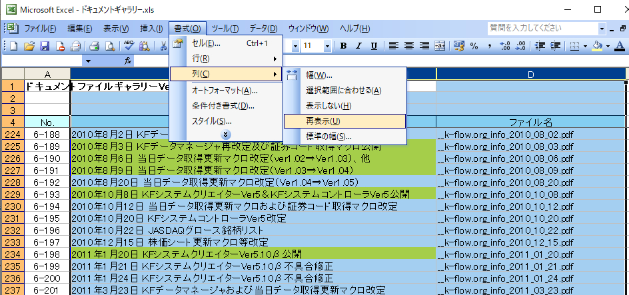Open Fill Color dropdown arrow
The image size is (629, 295).
(x=608, y=47)
